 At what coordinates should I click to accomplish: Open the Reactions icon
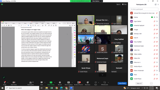[88, 82]
